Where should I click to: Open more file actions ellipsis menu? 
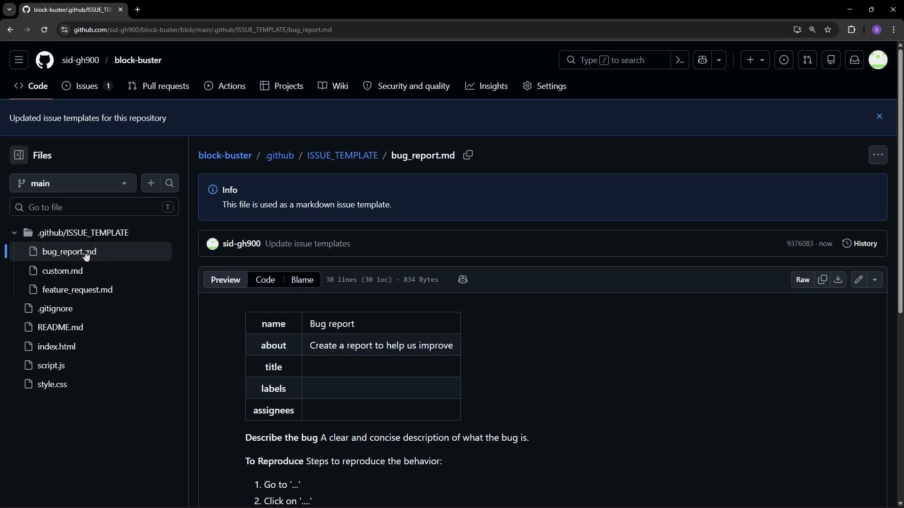coord(878,155)
